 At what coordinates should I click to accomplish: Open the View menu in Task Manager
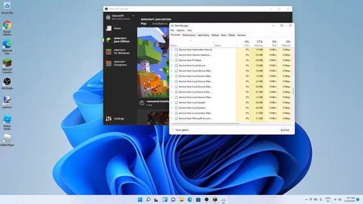point(189,30)
